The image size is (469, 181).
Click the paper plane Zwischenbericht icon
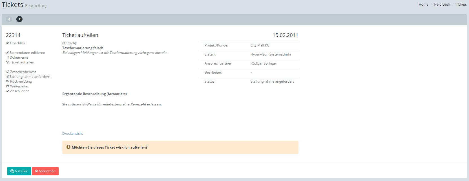[8, 72]
